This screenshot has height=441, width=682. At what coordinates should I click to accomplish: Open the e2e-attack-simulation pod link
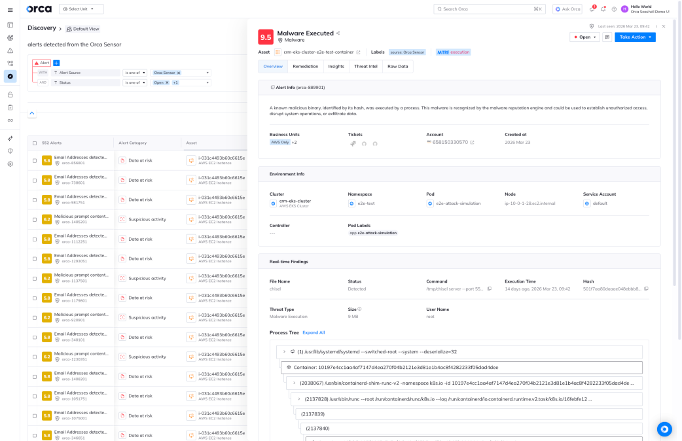point(458,203)
